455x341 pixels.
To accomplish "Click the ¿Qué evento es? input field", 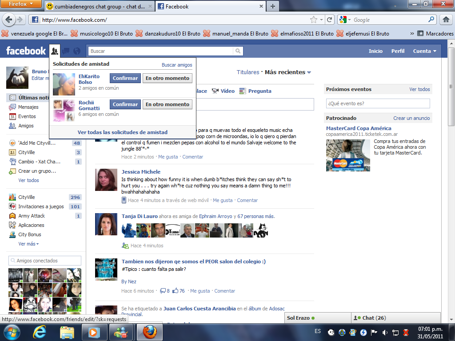I will [x=378, y=103].
